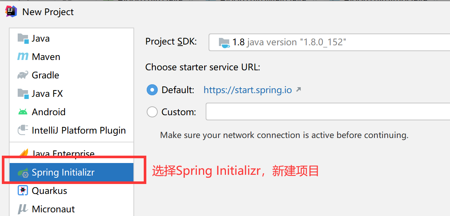Click the Gradle elephant icon
Image resolution: width=450 pixels, height=216 pixels.
tap(23, 75)
